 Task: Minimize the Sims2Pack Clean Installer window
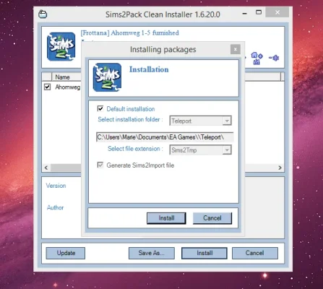point(245,14)
